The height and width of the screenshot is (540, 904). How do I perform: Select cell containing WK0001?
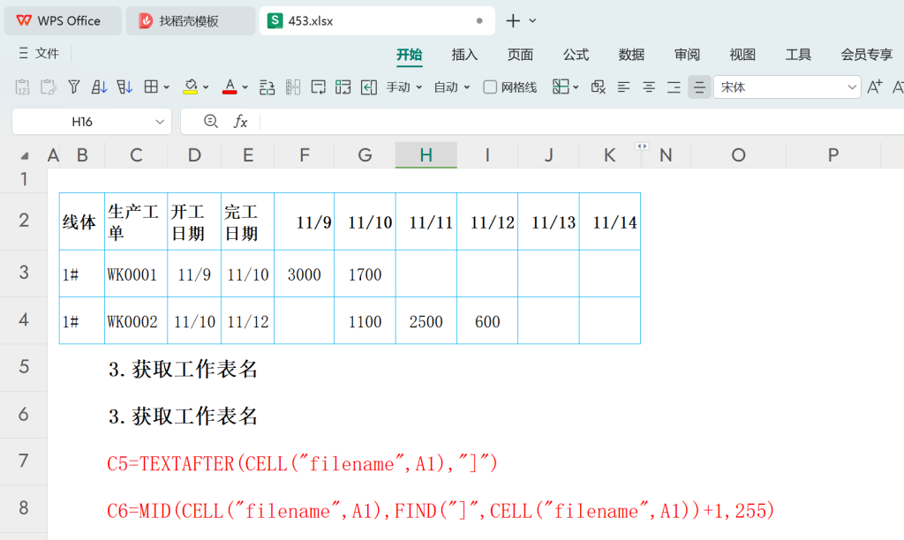pos(136,274)
